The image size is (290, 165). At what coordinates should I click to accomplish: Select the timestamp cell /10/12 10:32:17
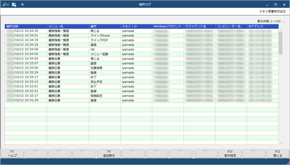(x=26, y=96)
